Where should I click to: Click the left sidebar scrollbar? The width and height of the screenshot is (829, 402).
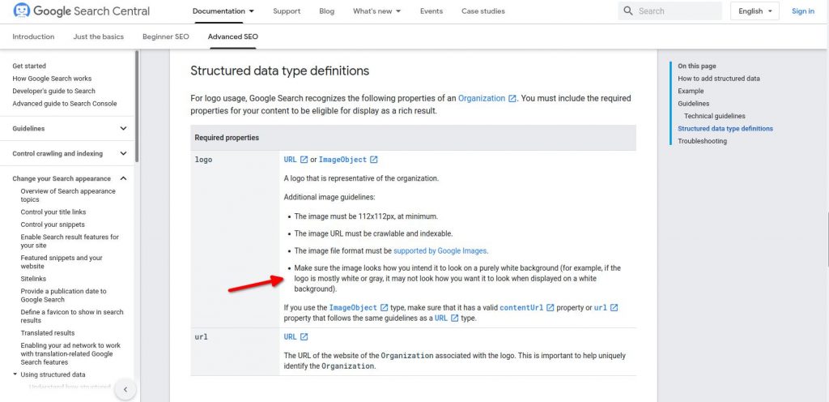pos(137,106)
